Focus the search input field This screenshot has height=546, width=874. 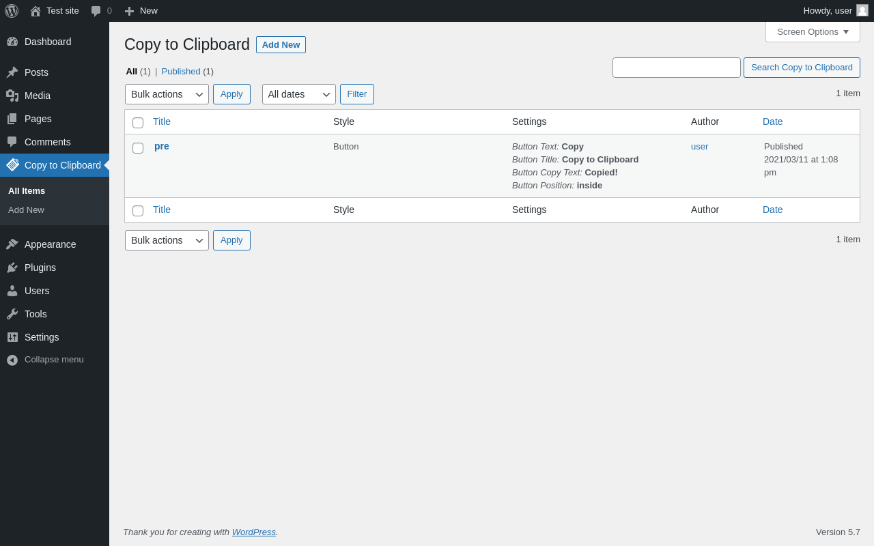tap(677, 68)
